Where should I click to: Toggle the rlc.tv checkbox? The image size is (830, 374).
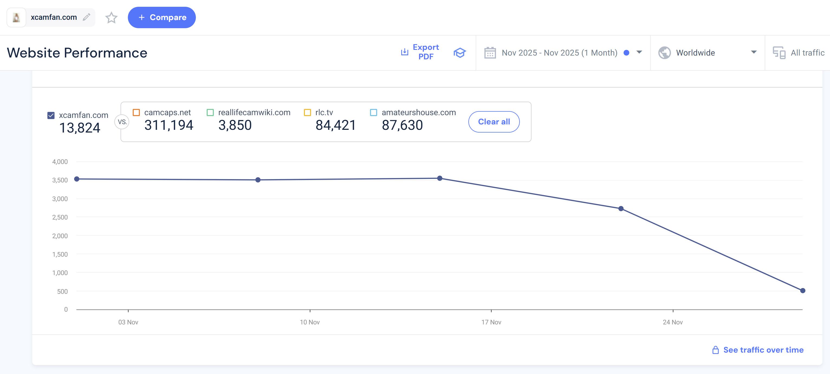307,112
